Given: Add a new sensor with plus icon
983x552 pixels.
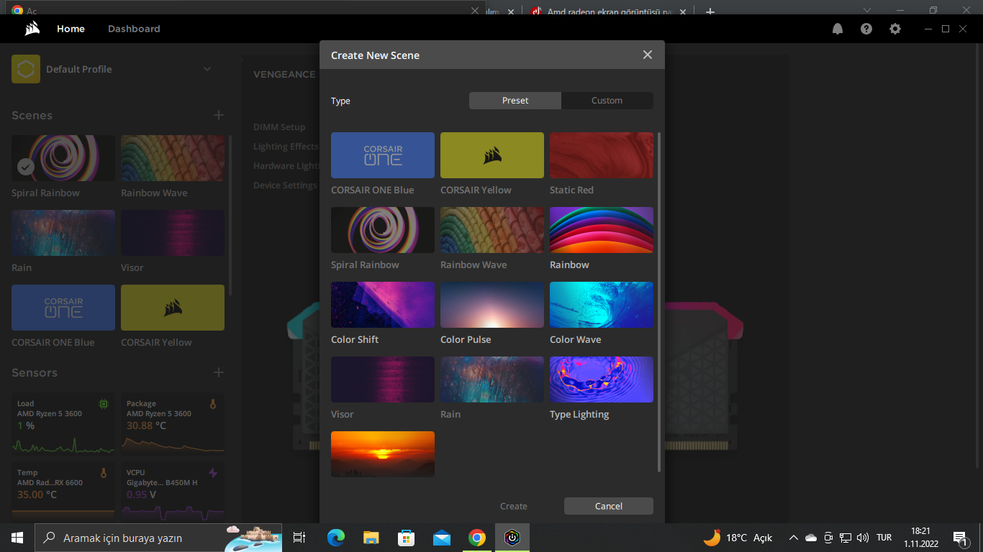Looking at the screenshot, I should pyautogui.click(x=219, y=372).
